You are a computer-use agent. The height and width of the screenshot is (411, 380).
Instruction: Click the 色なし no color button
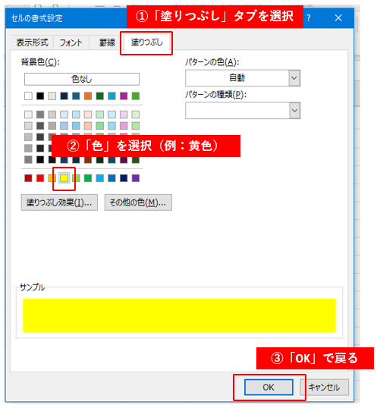pyautogui.click(x=82, y=79)
